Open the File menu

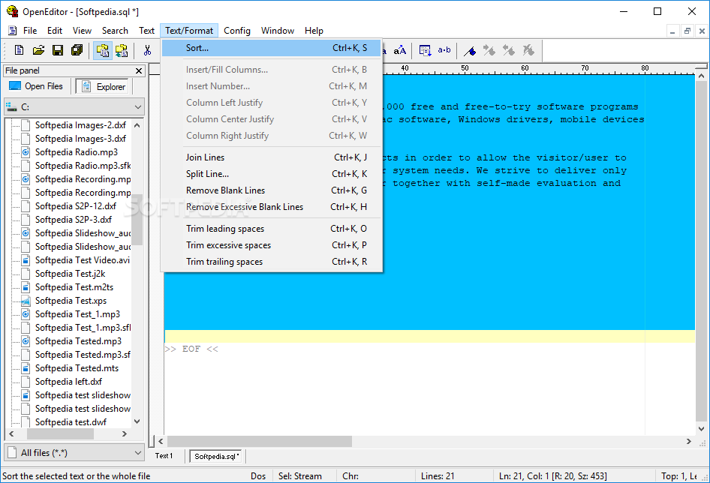coord(30,31)
